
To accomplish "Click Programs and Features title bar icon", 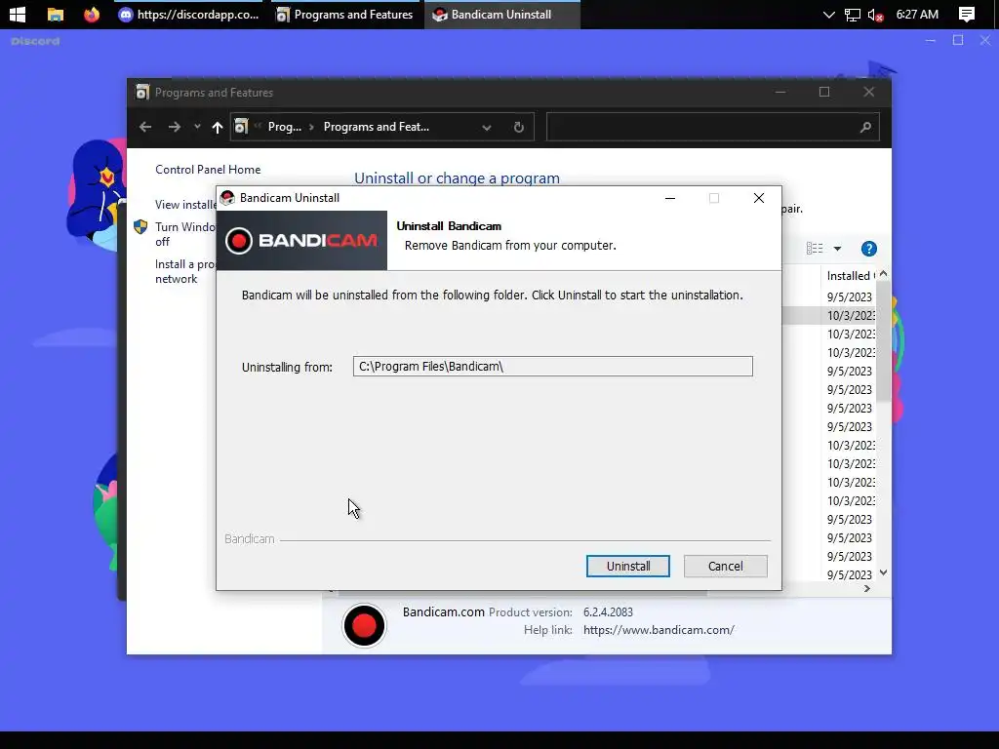I will coord(142,93).
